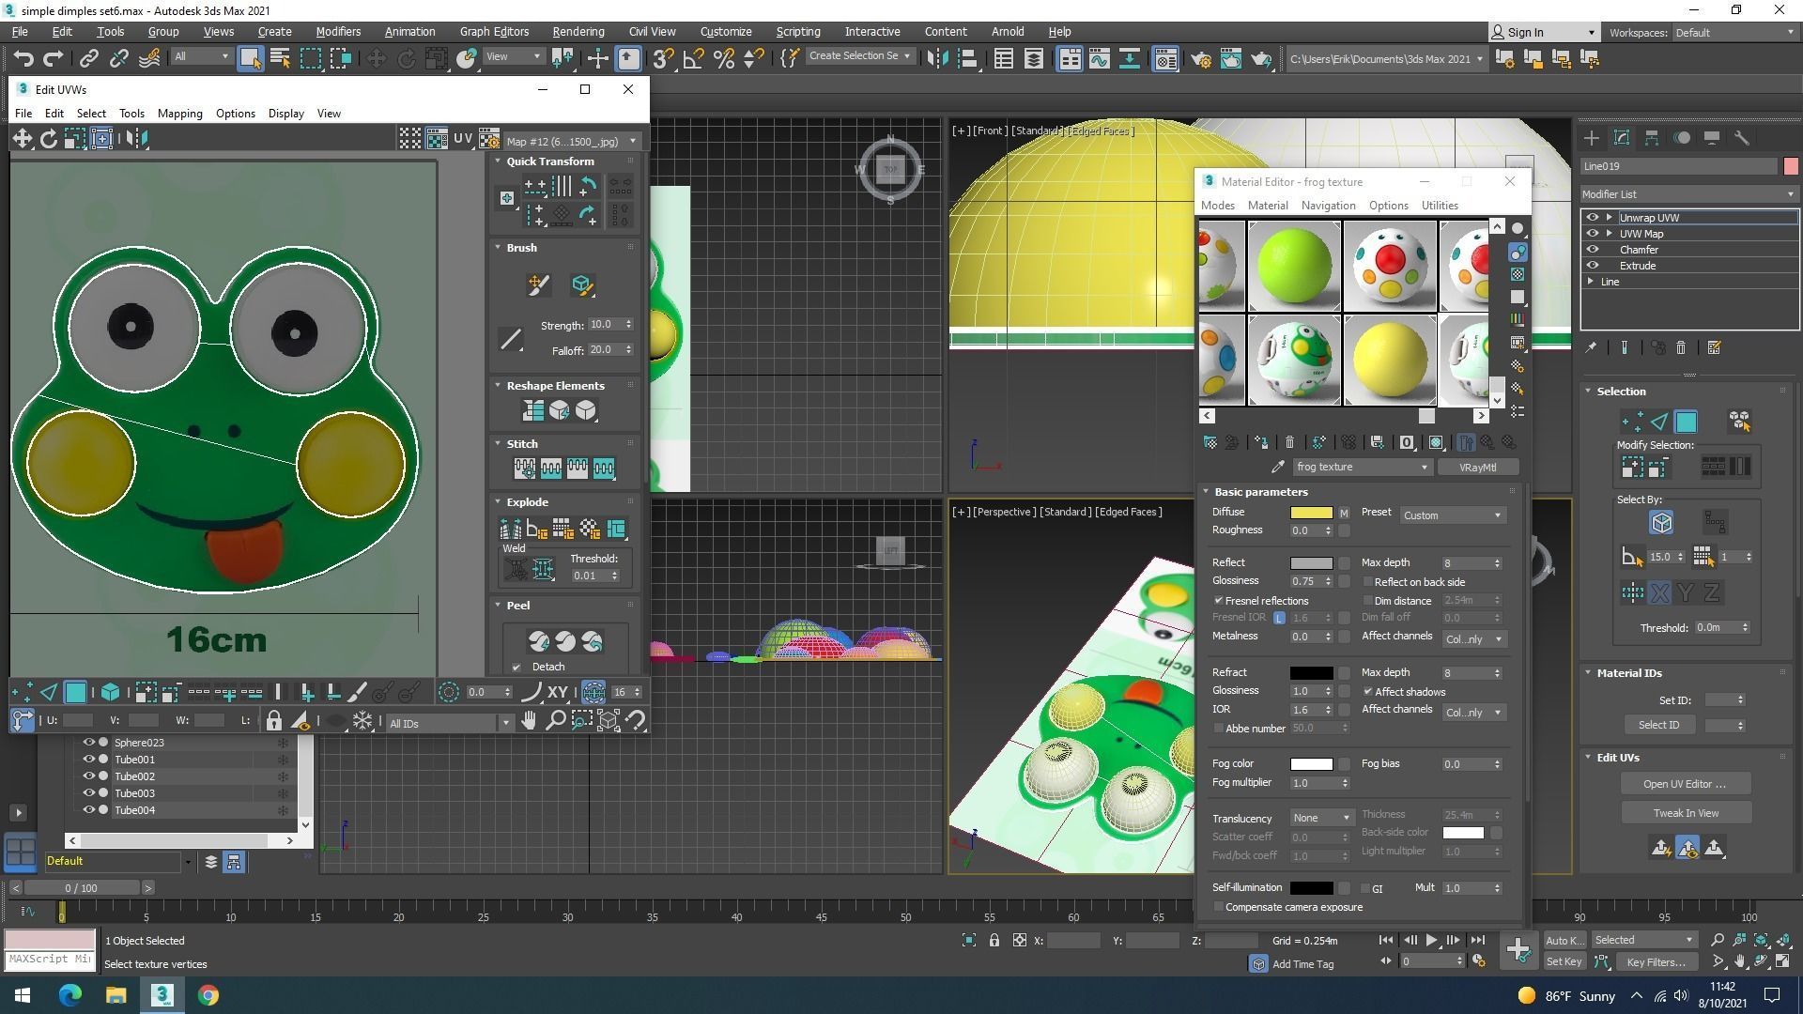The image size is (1803, 1014).
Task: Click the Redo arrow in main toolbar
Action: (x=54, y=59)
